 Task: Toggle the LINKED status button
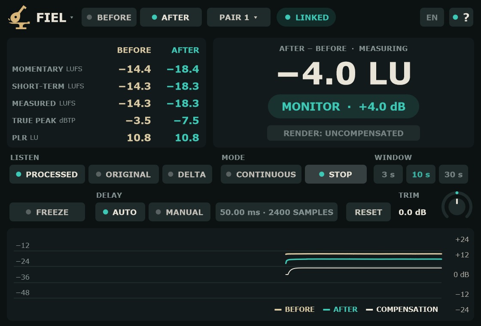[306, 18]
